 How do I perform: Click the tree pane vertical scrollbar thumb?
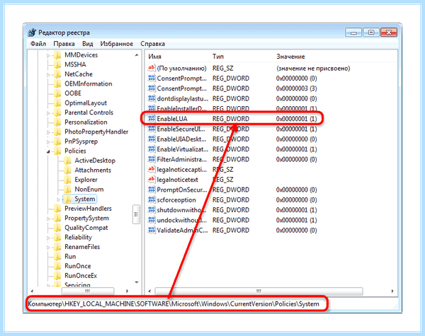coord(136,214)
